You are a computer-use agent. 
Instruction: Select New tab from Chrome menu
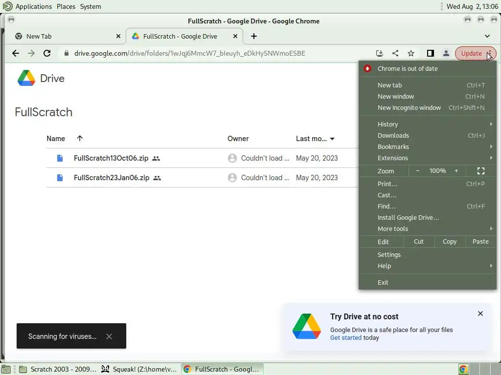coord(428,85)
